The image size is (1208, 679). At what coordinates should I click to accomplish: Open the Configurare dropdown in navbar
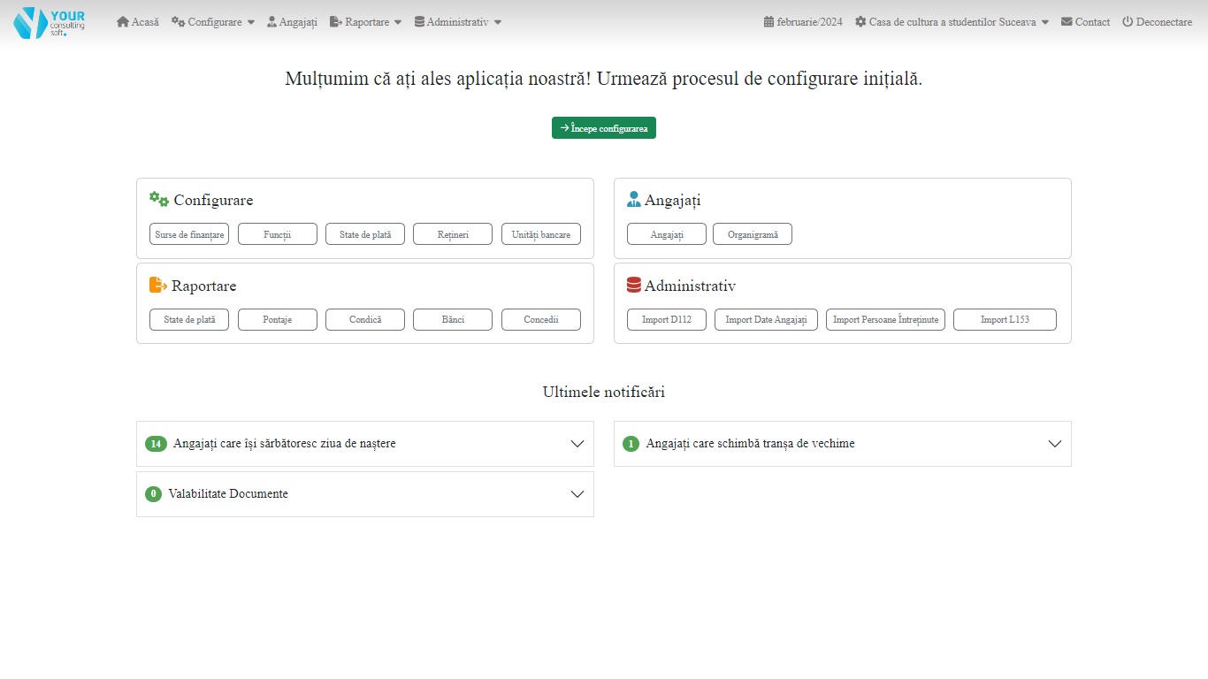(x=213, y=22)
